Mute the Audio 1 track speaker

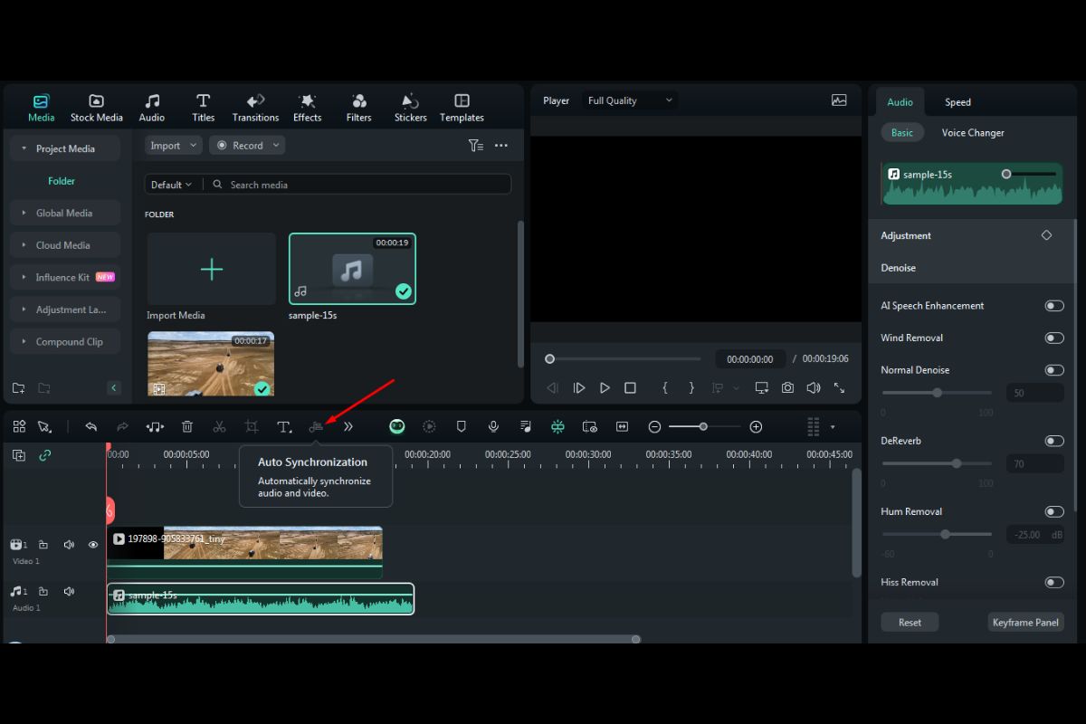69,591
